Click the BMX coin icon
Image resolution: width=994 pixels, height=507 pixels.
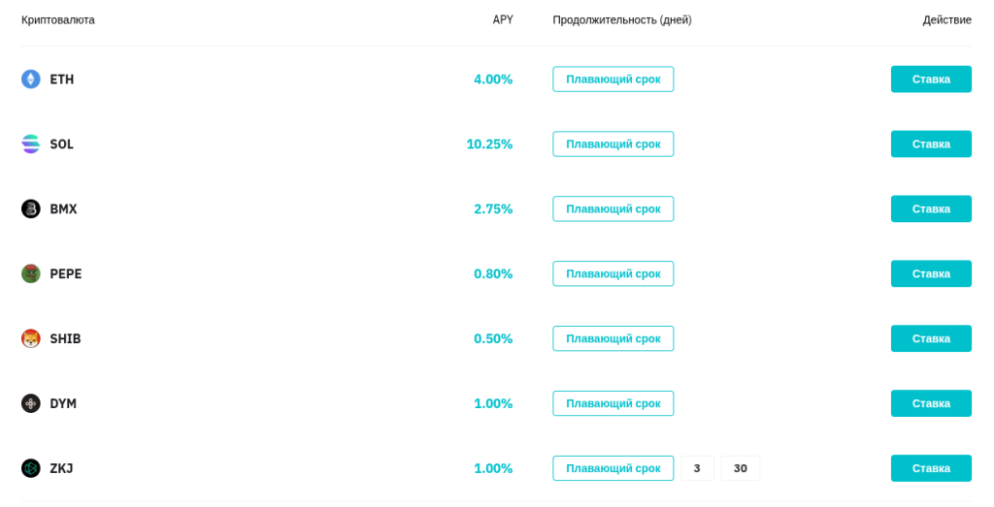point(31,209)
